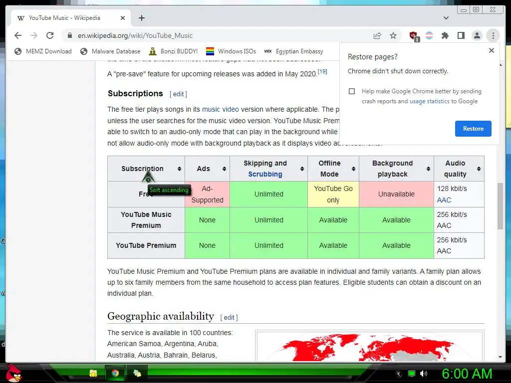Image resolution: width=511 pixels, height=383 pixels.
Task: Bookmark this page with the star icon
Action: pyautogui.click(x=393, y=35)
